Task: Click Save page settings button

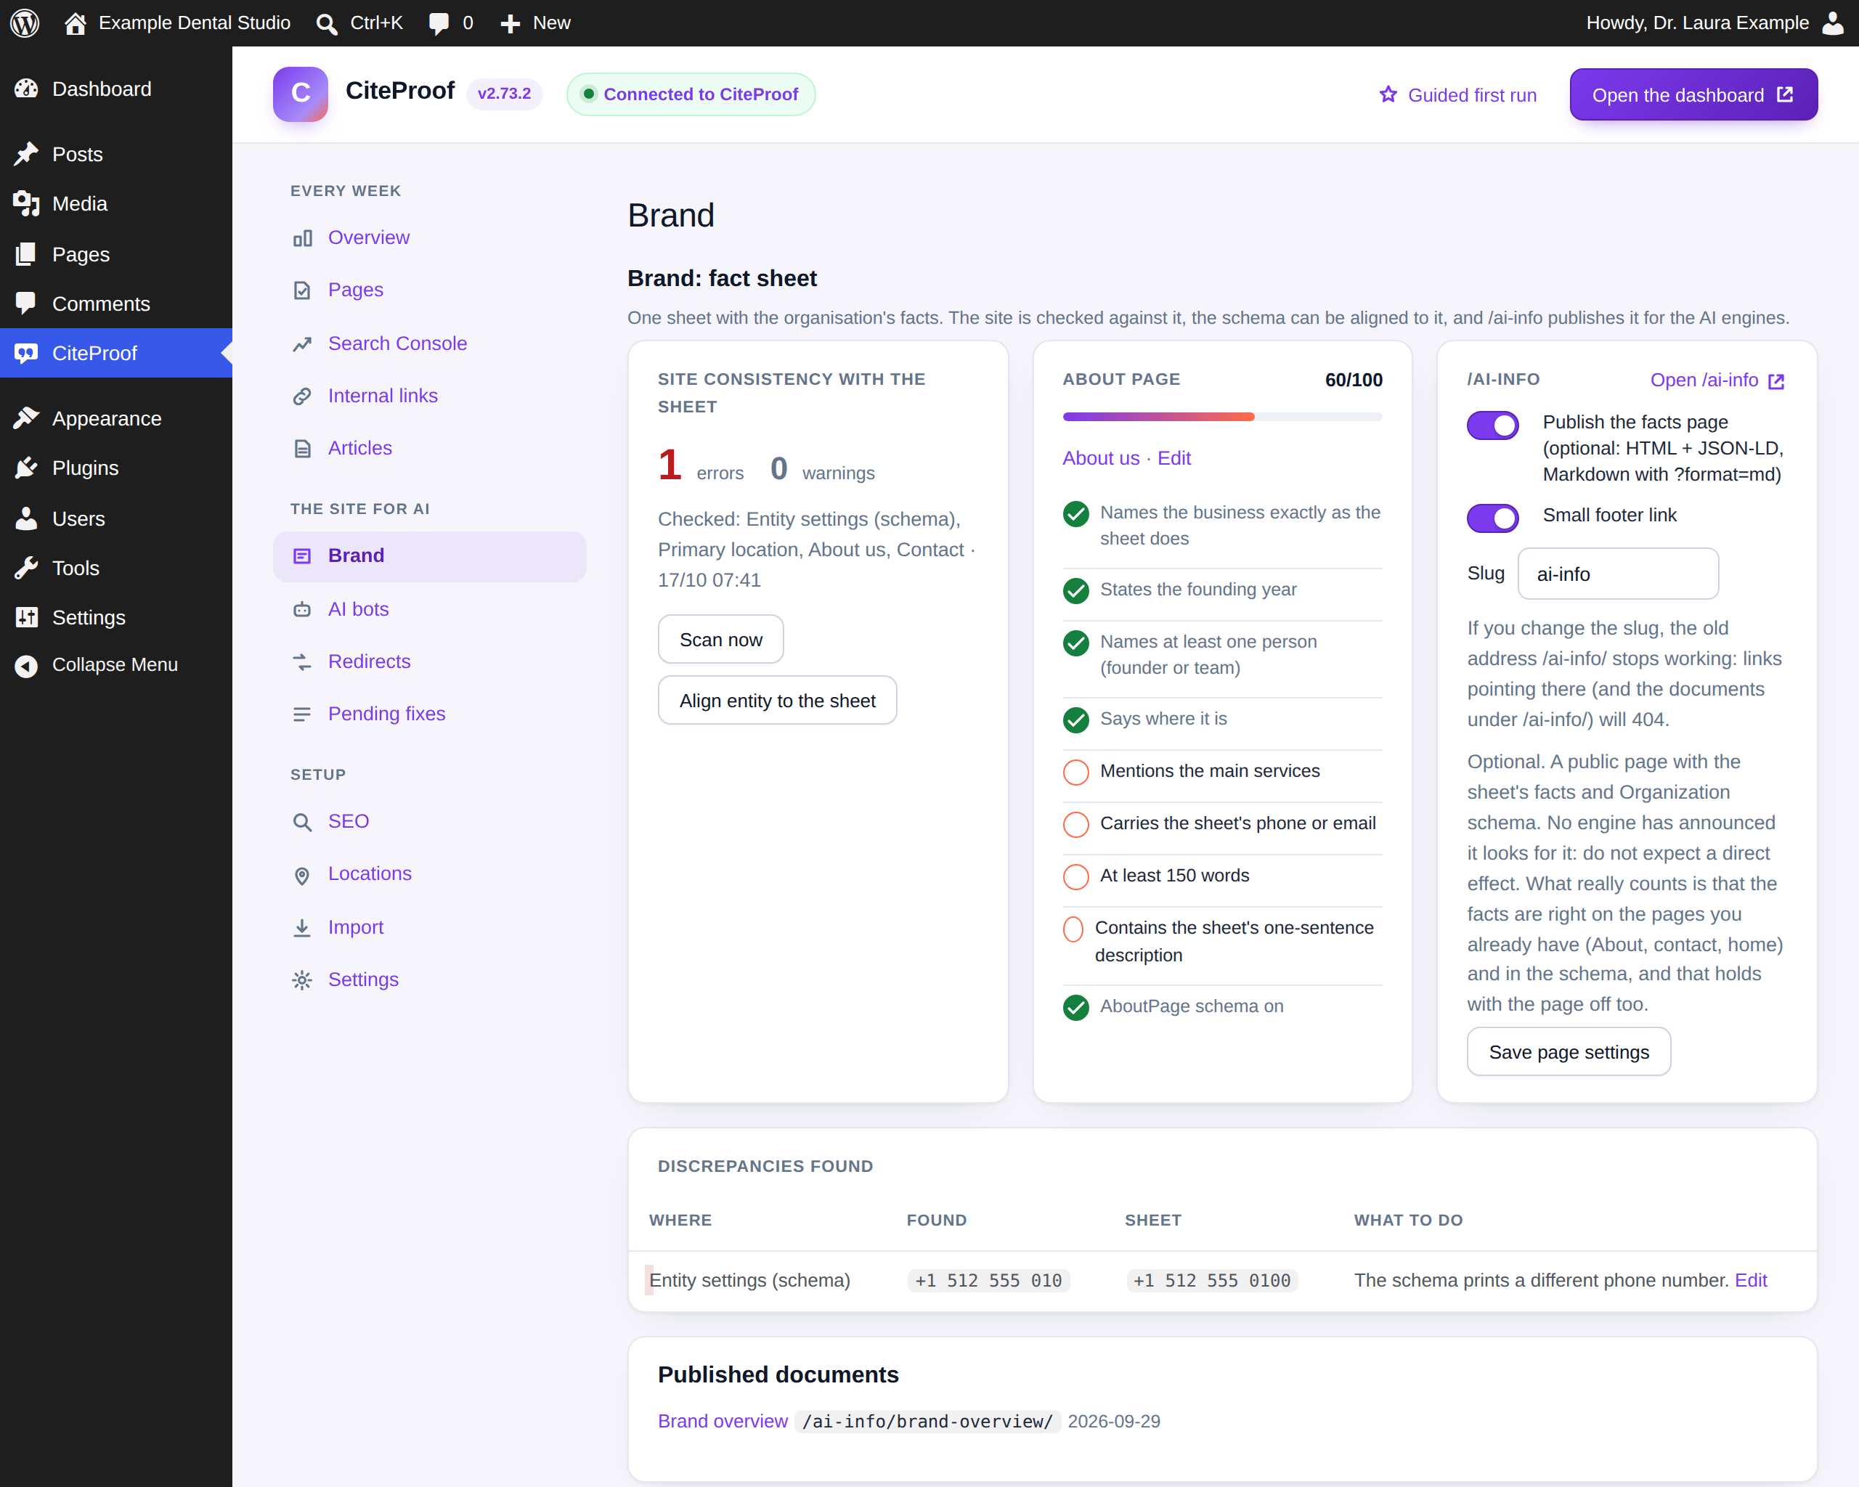Action: point(1569,1051)
